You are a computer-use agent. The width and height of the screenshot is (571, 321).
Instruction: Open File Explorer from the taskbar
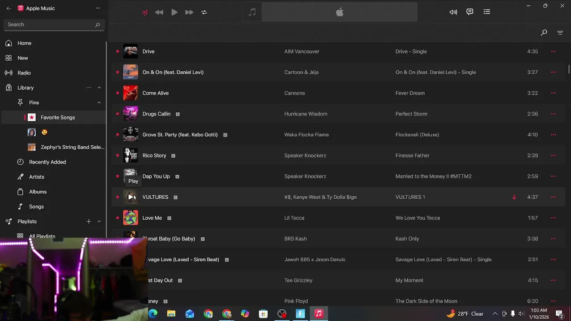pos(171,314)
